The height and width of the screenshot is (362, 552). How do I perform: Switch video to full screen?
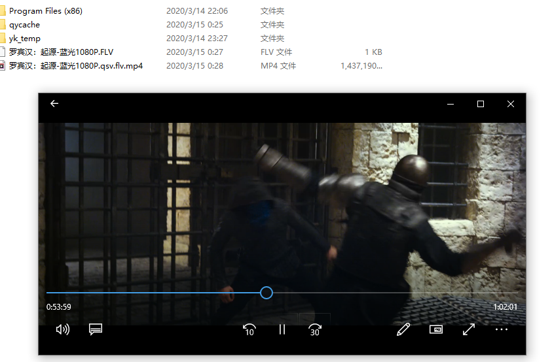click(x=469, y=329)
